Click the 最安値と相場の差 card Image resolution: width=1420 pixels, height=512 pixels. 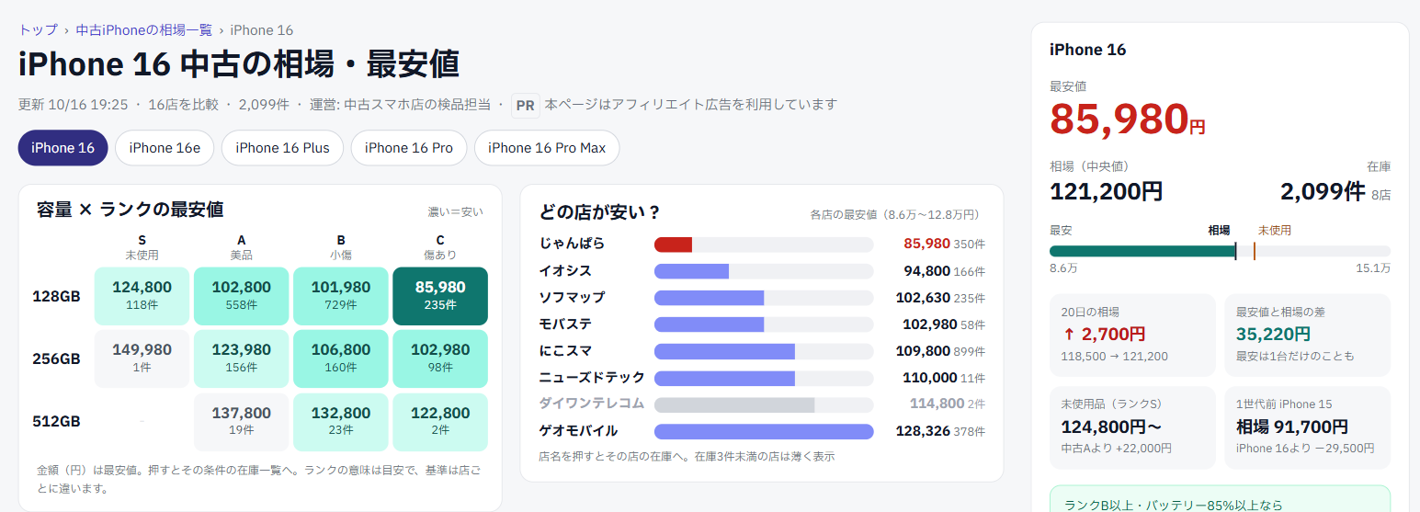coord(1307,335)
